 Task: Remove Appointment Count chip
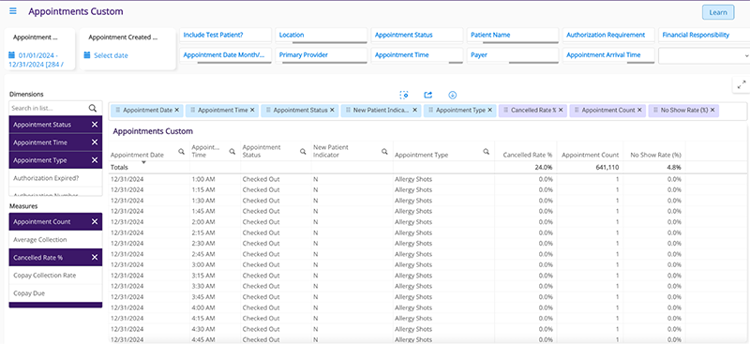click(639, 110)
